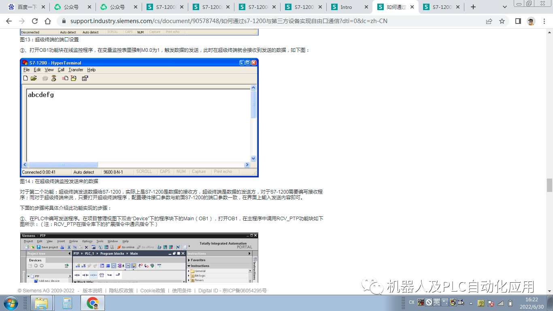This screenshot has width=553, height=311.
Task: Click Devices tab in TIA Portal screenshot
Action: 35,260
